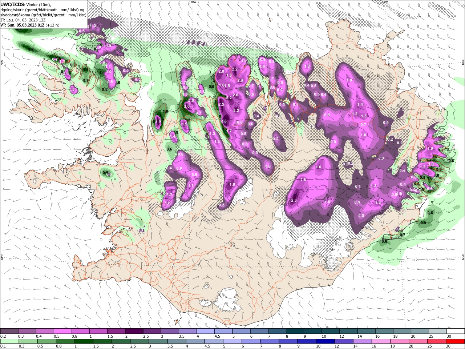Choose snow legend swatch between 1 and 1.5

coord(98,331)
